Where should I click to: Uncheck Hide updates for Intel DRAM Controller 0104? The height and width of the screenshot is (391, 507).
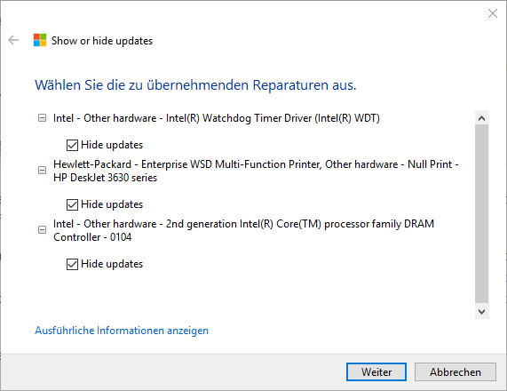coord(72,264)
